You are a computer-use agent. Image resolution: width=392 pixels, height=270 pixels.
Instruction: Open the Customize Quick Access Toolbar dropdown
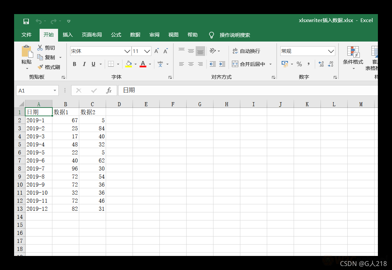[69, 21]
